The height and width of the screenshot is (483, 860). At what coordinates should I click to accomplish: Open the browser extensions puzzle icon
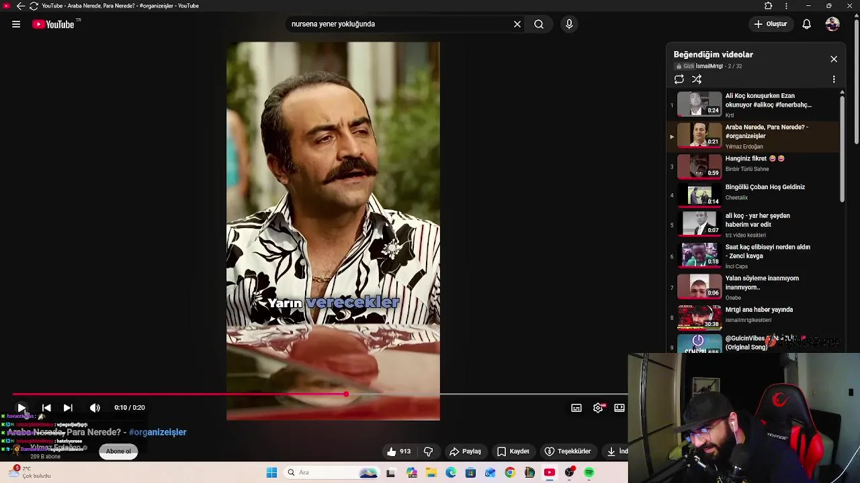(x=769, y=6)
